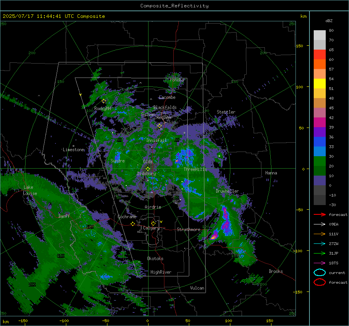This screenshot has height=326, width=349.
Task: Select the 80 dBZ light gray swatch
Action: [320, 35]
